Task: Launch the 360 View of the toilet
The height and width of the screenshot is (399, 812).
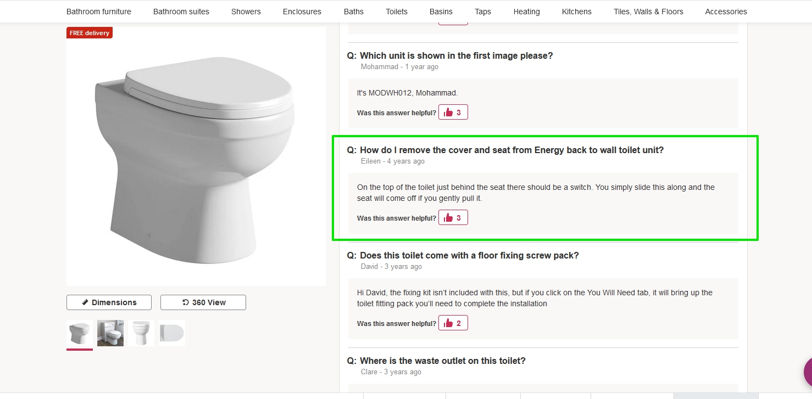Action: point(203,302)
